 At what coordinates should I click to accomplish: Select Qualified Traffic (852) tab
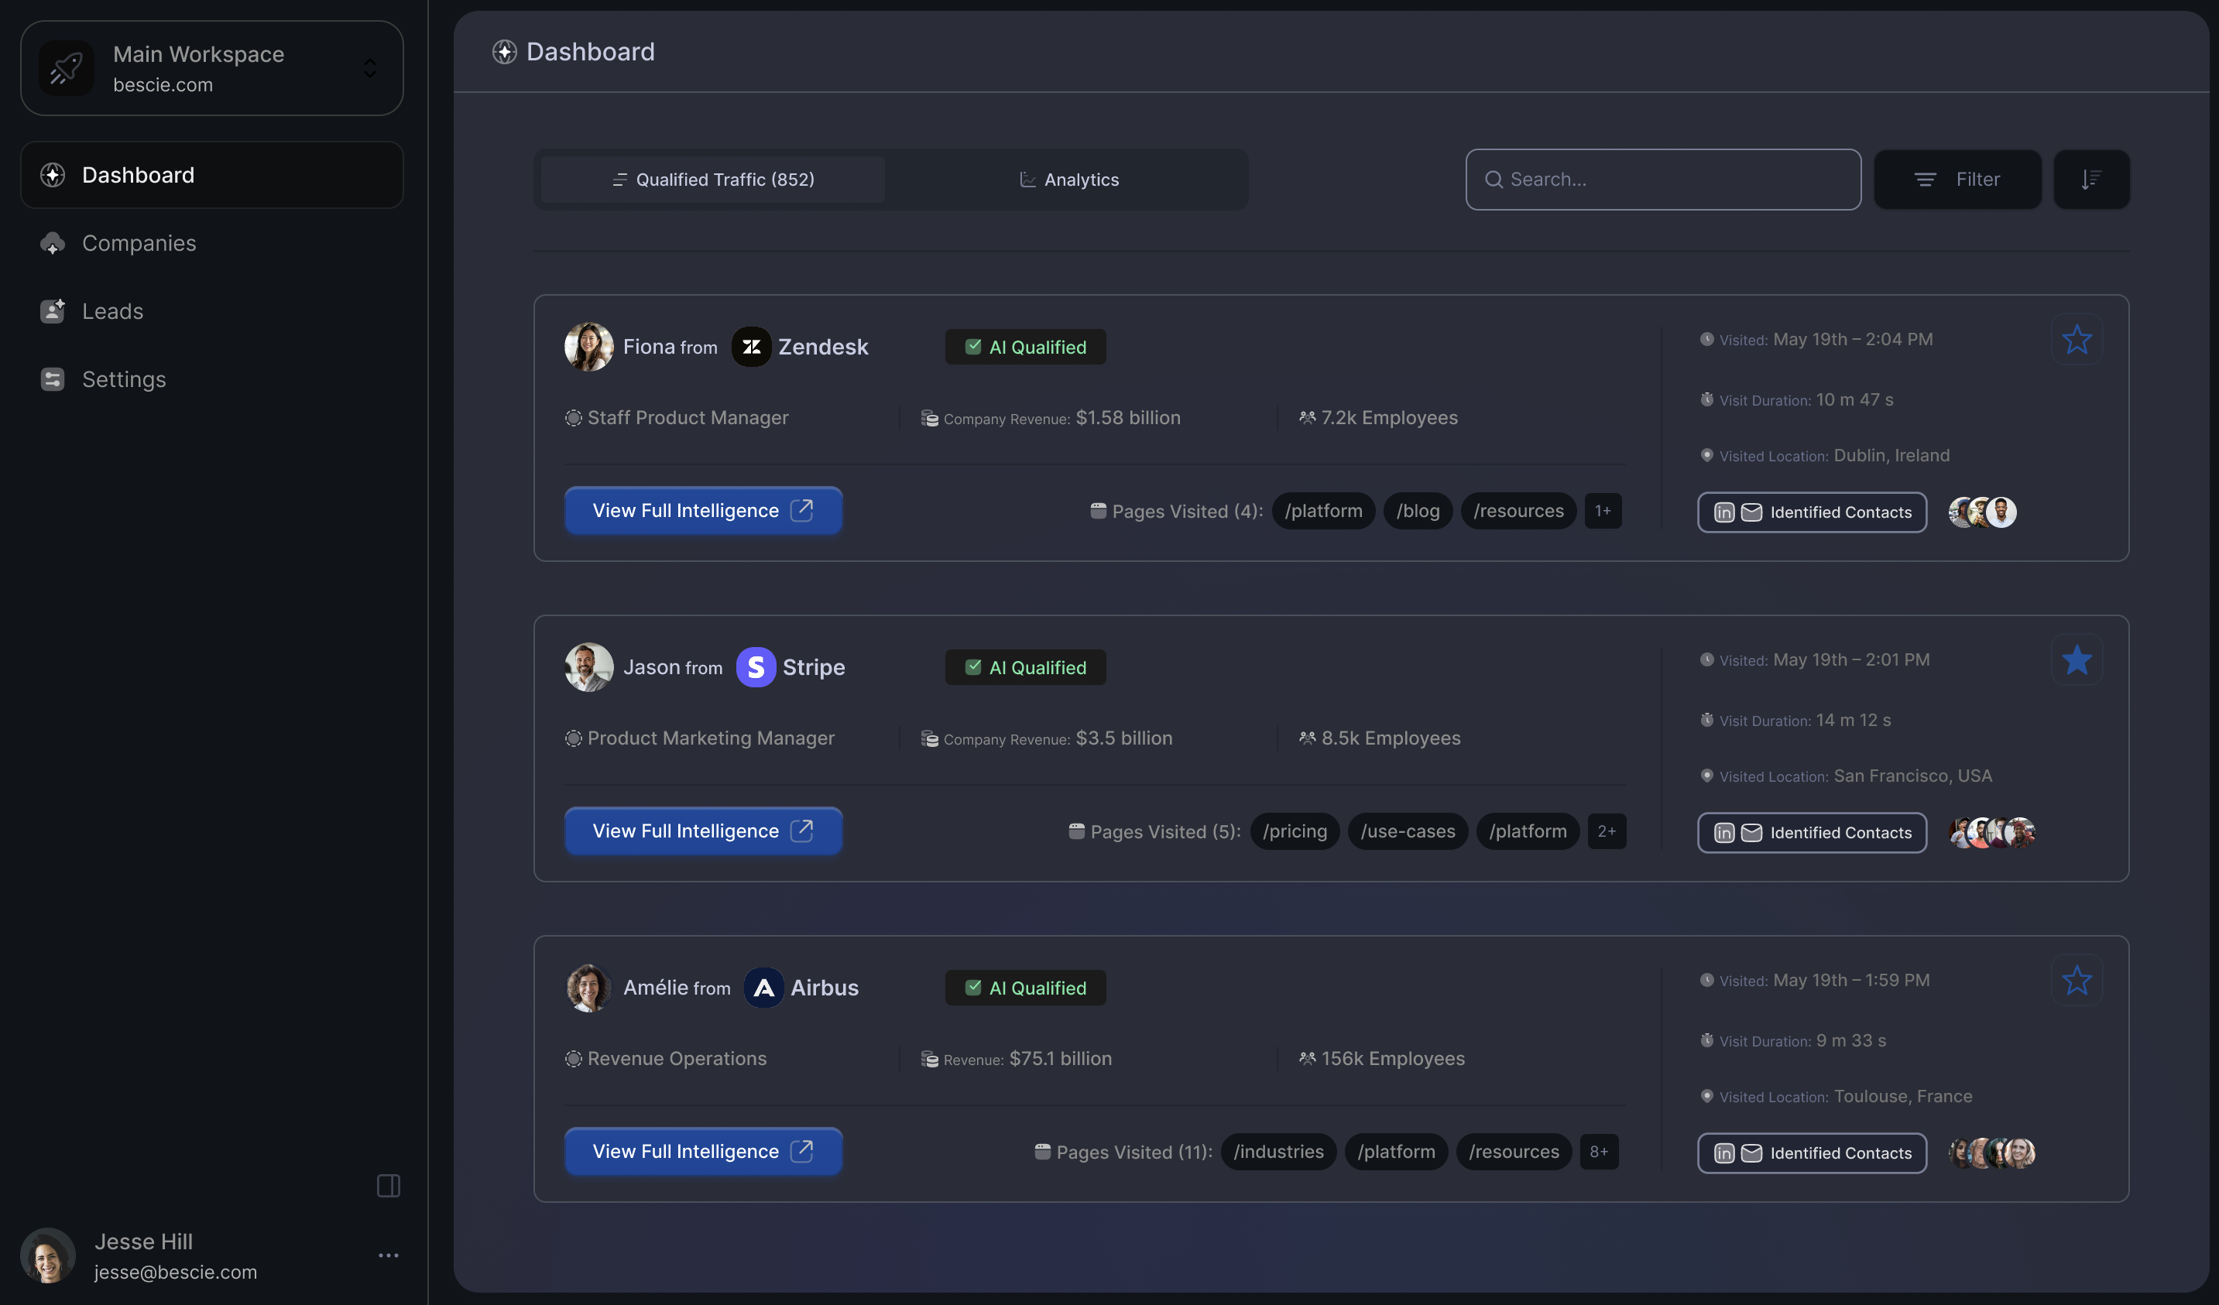(713, 180)
